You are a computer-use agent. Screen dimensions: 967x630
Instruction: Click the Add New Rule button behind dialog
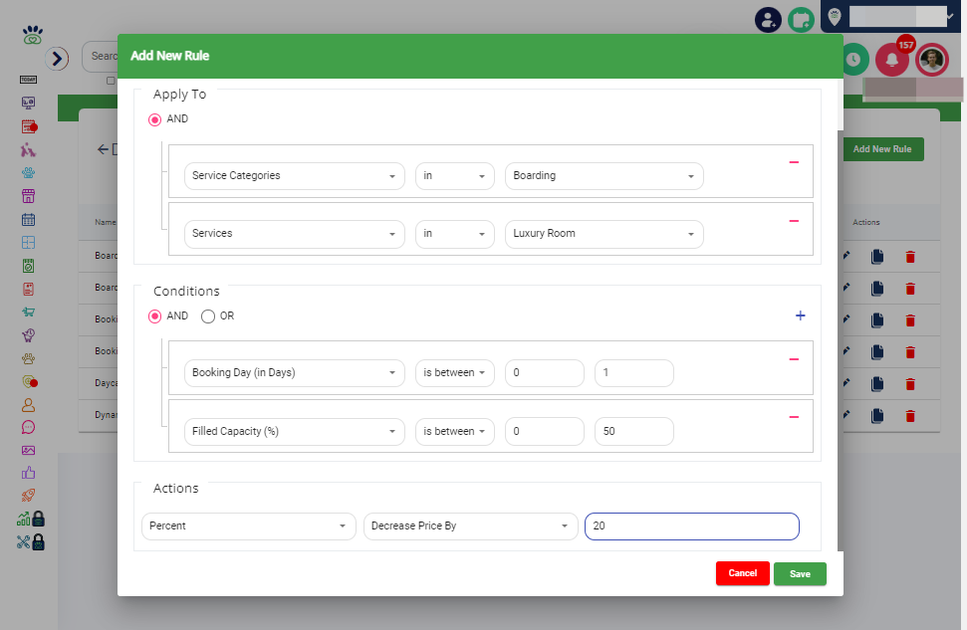tap(883, 149)
